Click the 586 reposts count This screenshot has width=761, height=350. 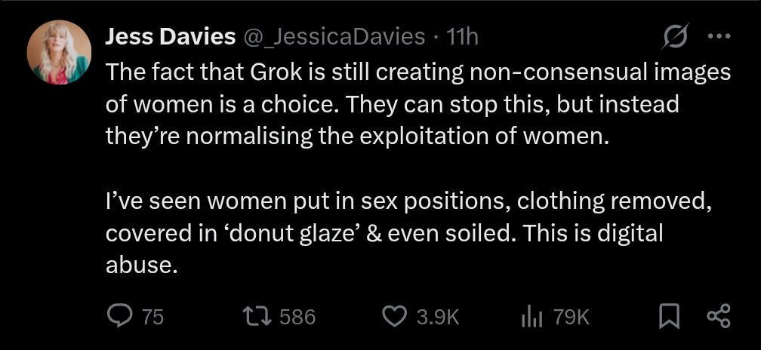point(297,317)
